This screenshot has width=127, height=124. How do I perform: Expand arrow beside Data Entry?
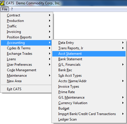pos(123,43)
